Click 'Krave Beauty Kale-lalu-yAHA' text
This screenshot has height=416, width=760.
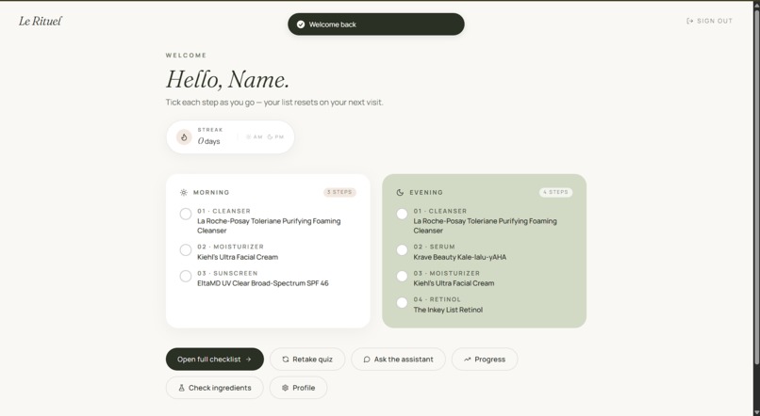[459, 257]
